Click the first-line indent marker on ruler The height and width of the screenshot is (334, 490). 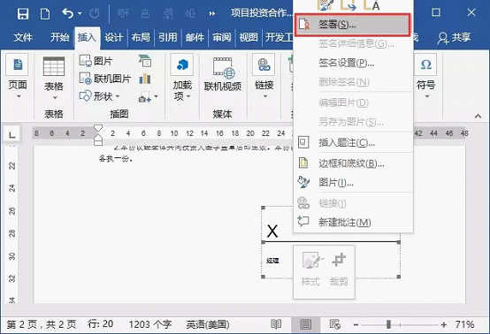98,128
